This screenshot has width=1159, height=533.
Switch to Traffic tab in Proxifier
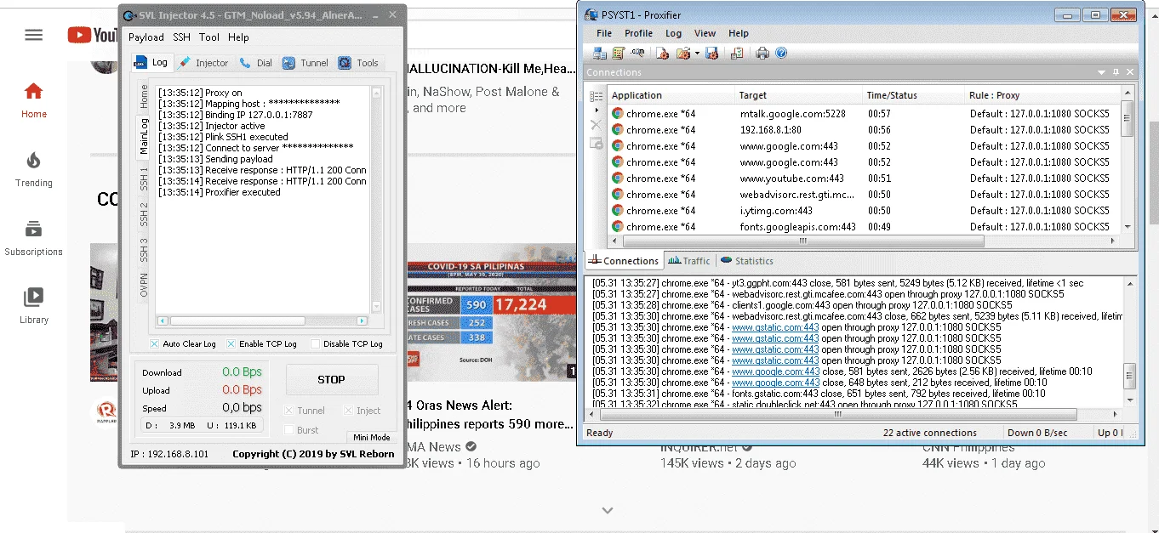tap(688, 261)
